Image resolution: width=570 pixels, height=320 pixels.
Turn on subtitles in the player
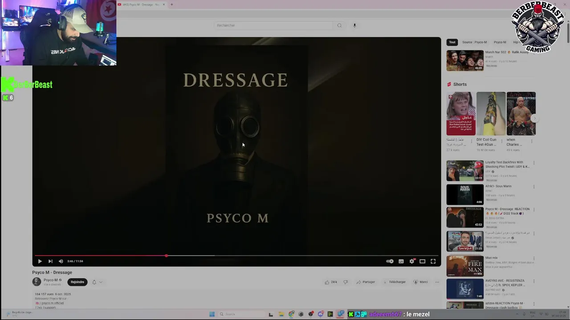pos(401,261)
